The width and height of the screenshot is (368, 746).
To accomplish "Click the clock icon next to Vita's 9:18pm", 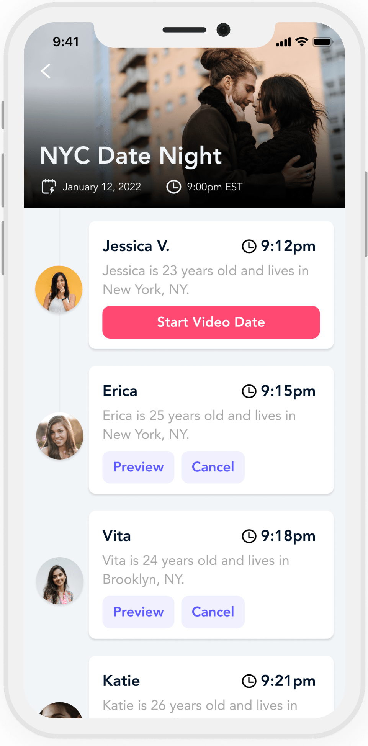I will 249,536.
